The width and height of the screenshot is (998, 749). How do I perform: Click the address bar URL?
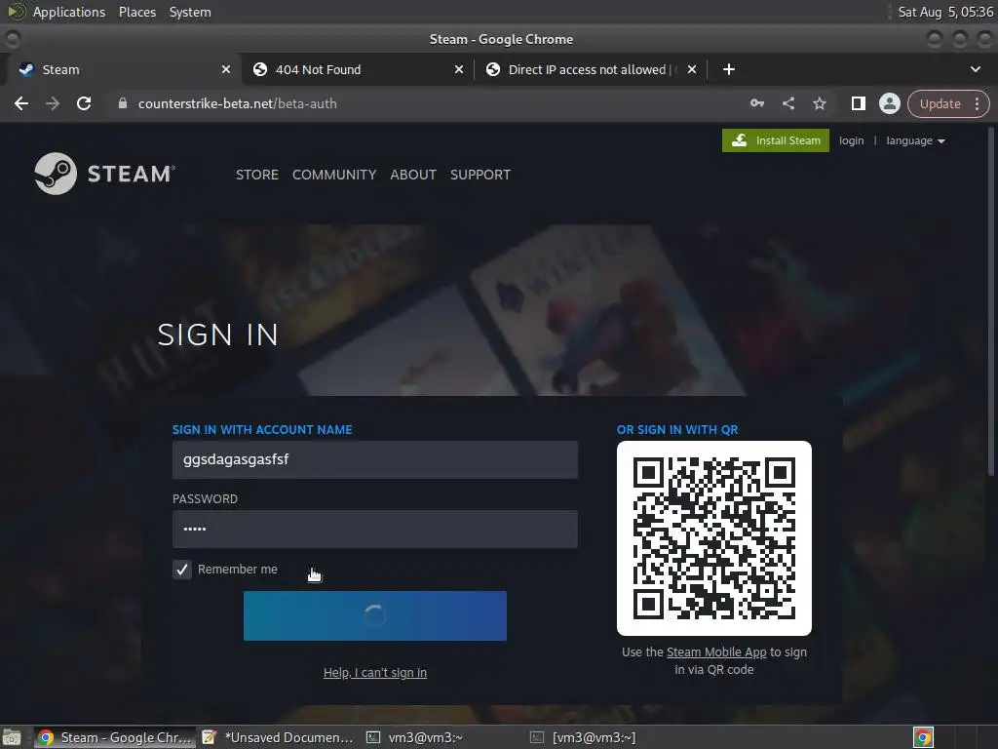pos(238,103)
